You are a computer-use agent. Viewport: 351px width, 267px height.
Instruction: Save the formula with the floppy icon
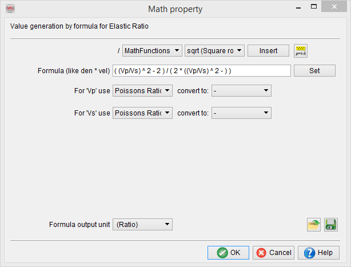[331, 225]
